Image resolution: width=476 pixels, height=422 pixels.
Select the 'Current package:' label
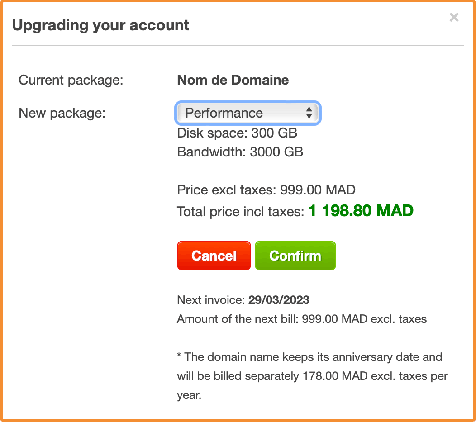[71, 81]
